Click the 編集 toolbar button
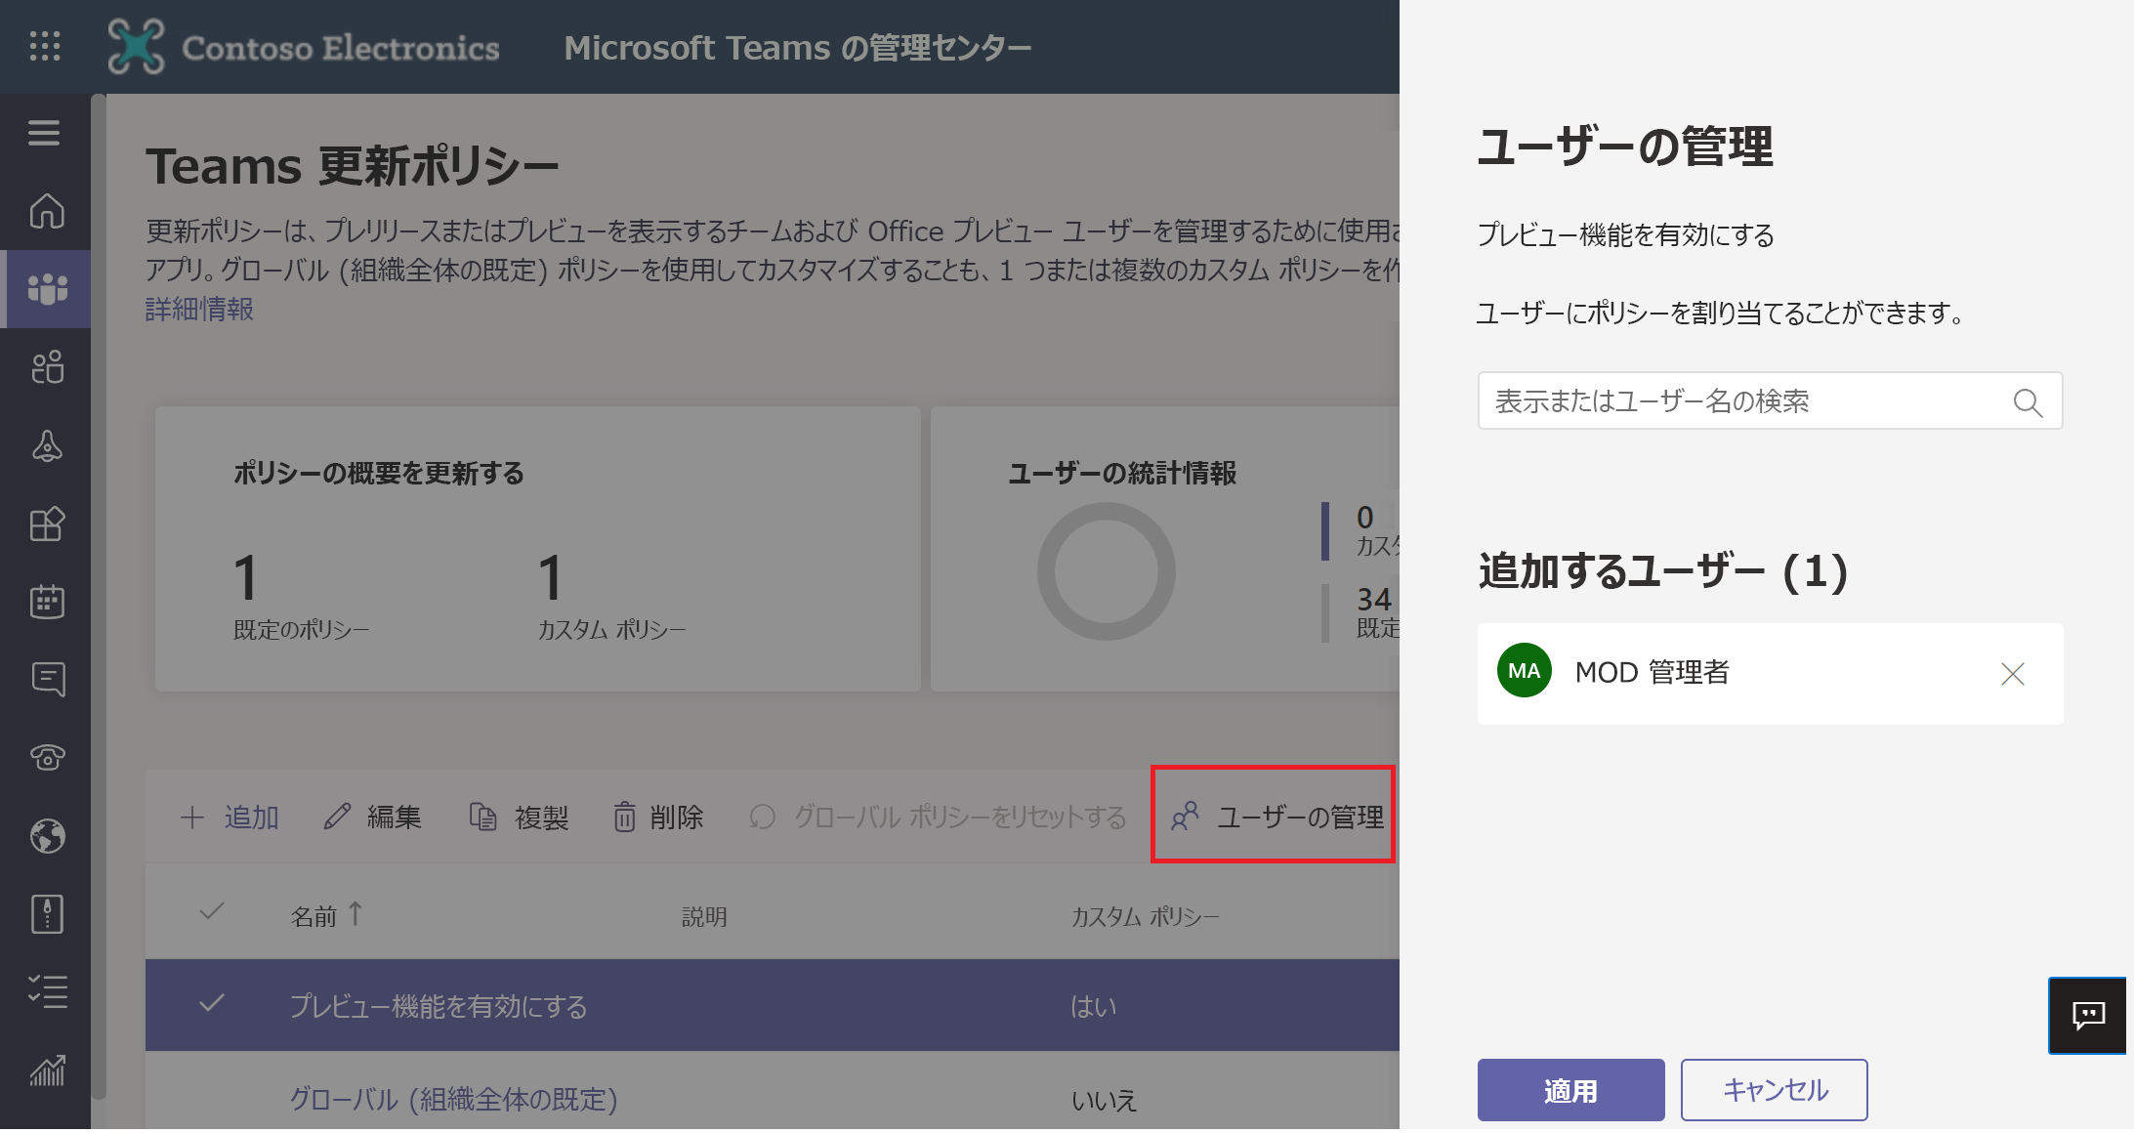This screenshot has height=1133, width=2134. pyautogui.click(x=372, y=817)
